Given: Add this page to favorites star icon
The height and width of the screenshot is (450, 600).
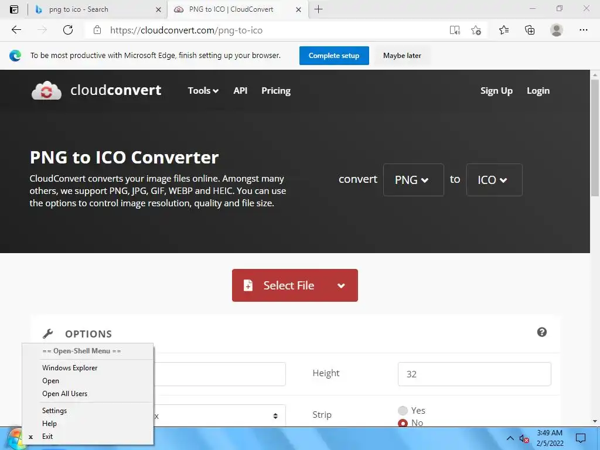Looking at the screenshot, I should 476,30.
